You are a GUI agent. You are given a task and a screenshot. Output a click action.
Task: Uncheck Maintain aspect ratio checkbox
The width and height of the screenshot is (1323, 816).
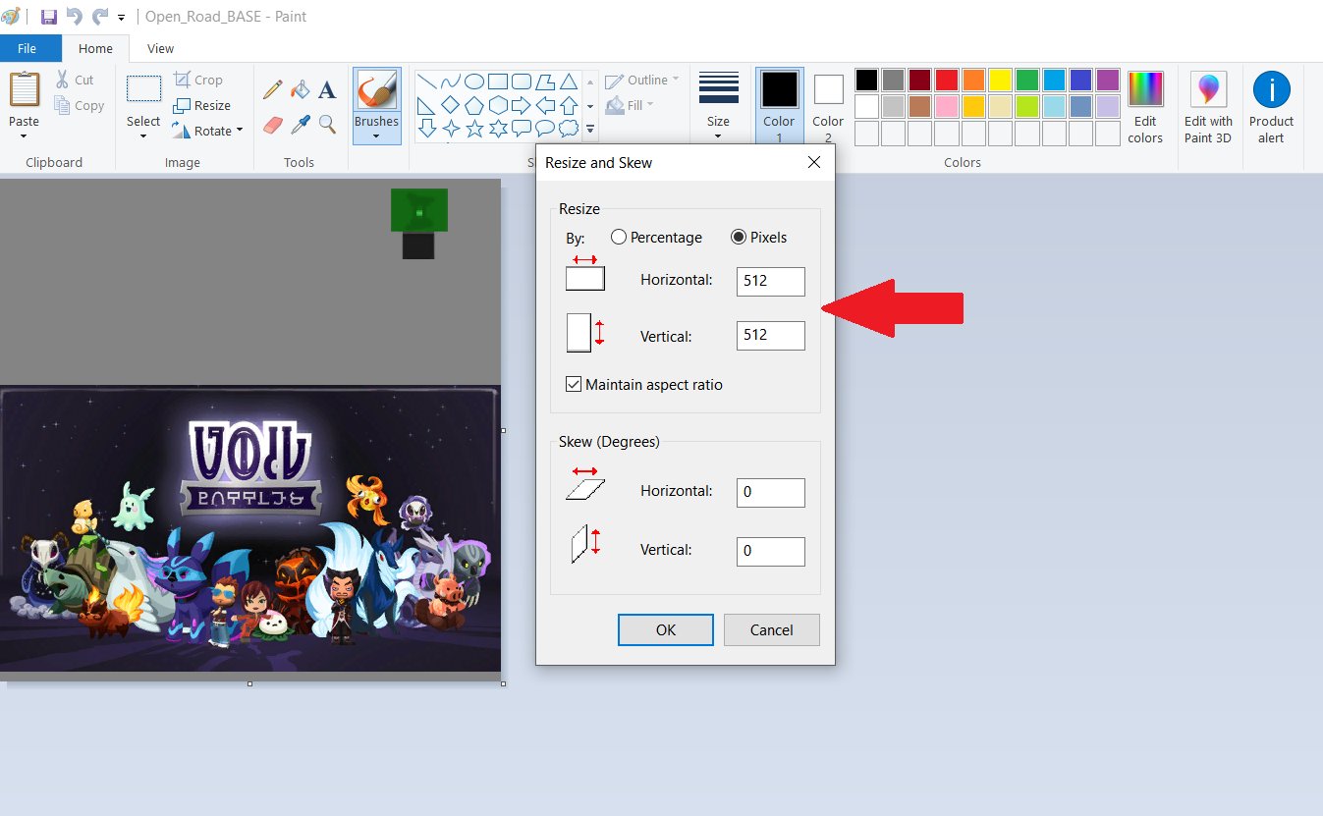[x=575, y=385]
